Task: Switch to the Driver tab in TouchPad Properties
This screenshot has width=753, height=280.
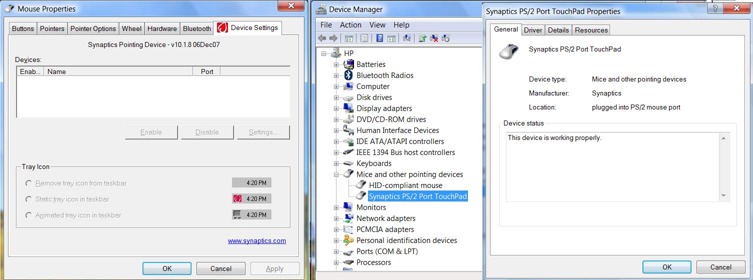Action: (x=533, y=30)
